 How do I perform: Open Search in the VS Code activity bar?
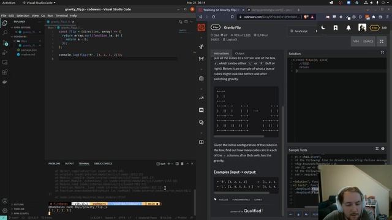(x=5, y=32)
